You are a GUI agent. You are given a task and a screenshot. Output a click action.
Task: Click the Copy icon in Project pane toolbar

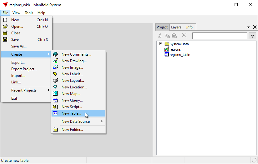pyautogui.click(x=167, y=36)
